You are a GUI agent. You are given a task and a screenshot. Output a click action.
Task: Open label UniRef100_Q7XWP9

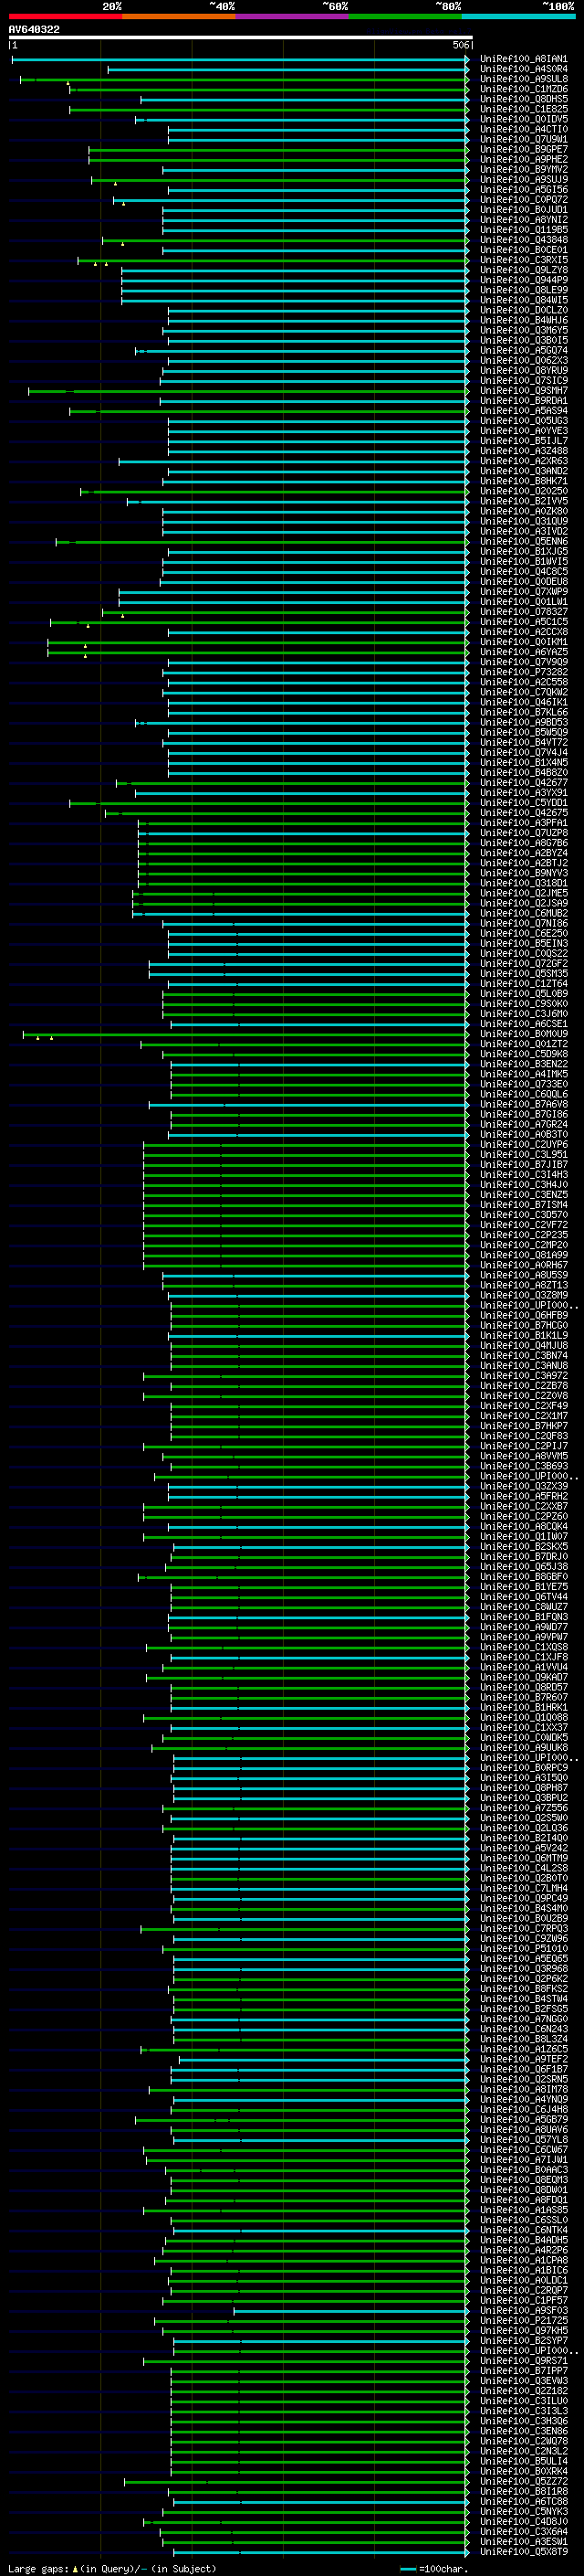point(523,591)
